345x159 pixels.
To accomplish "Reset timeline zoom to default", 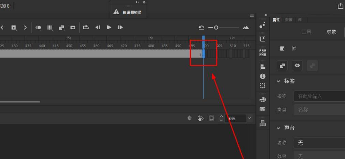I will [x=202, y=28].
